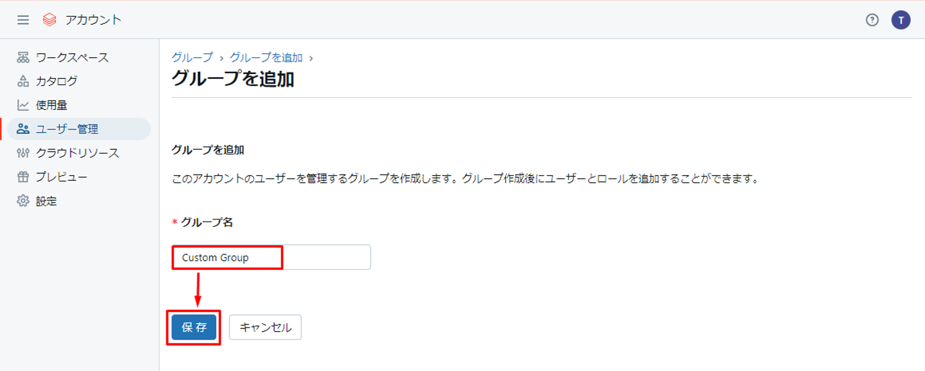This screenshot has width=925, height=371.
Task: Click the ワークスペース sidebar icon
Action: pos(23,58)
